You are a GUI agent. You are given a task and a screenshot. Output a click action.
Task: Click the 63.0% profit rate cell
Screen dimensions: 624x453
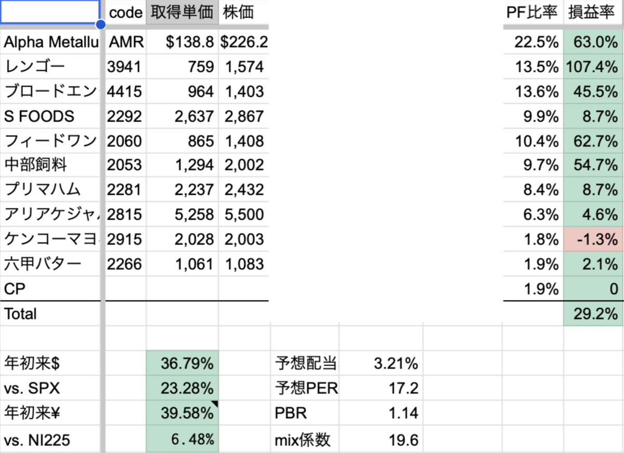pyautogui.click(x=593, y=42)
